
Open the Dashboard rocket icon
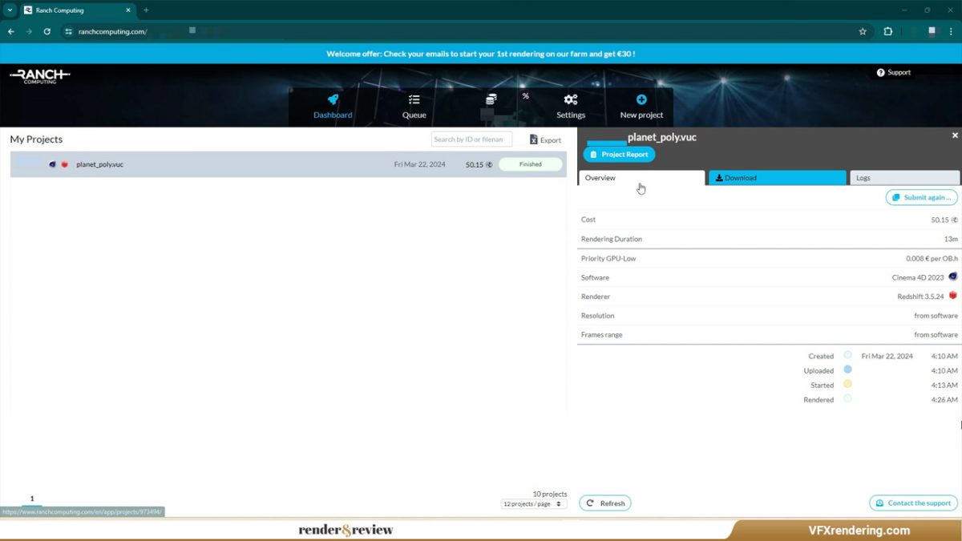click(x=333, y=100)
